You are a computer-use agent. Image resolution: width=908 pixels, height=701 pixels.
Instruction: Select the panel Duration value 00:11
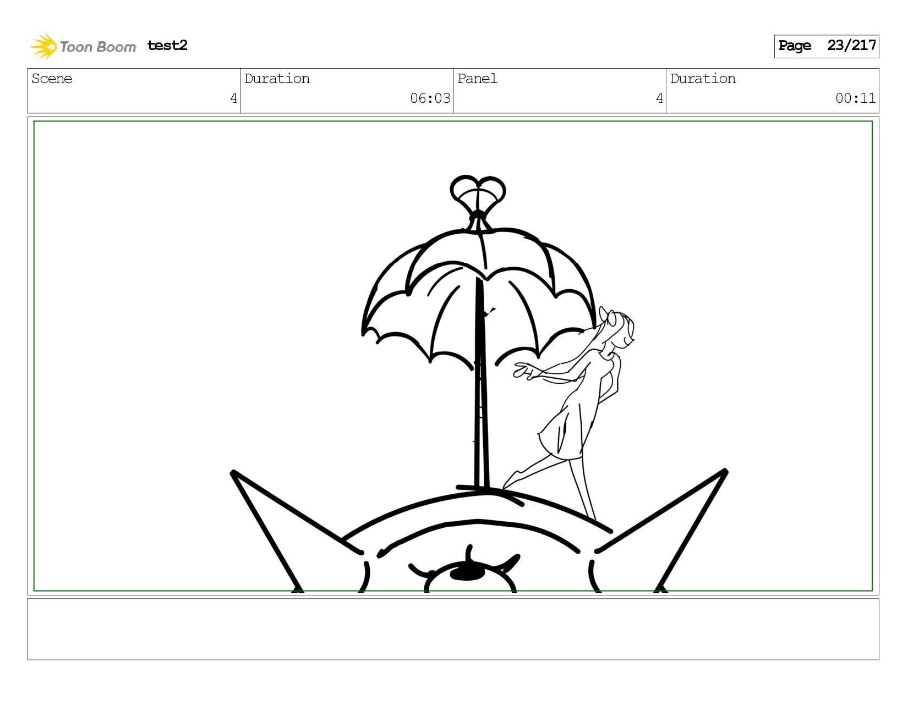click(x=855, y=98)
